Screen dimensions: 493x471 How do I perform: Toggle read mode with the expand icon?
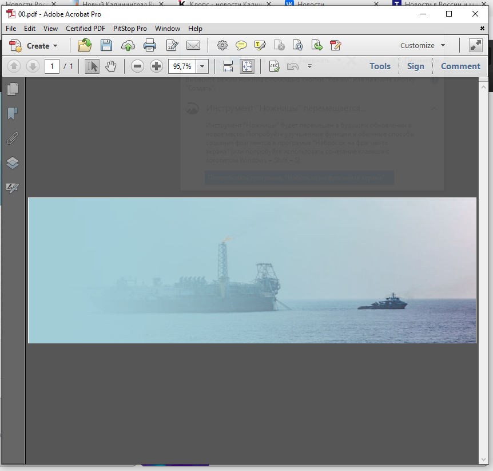coord(475,46)
